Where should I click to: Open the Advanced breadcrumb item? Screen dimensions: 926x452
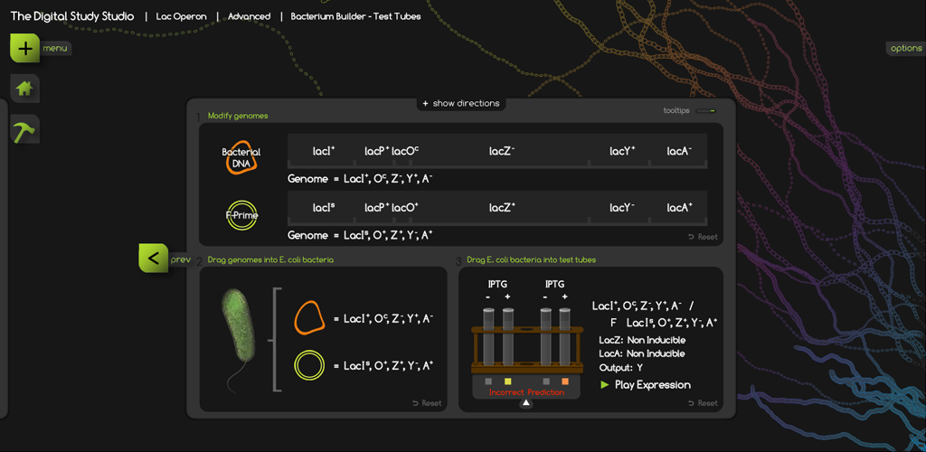tap(249, 16)
